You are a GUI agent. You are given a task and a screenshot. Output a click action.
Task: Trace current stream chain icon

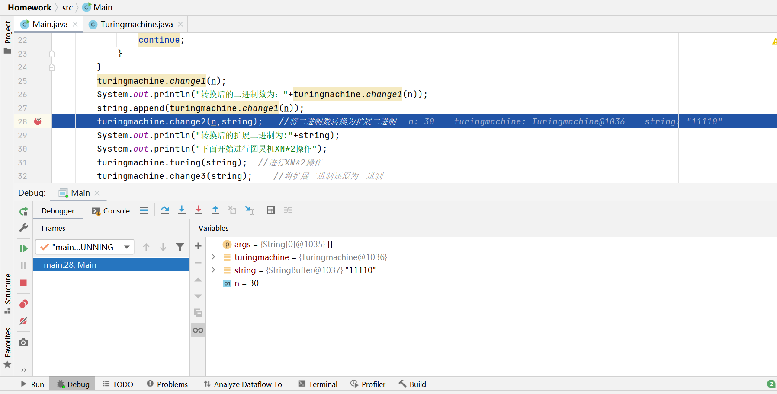288,210
